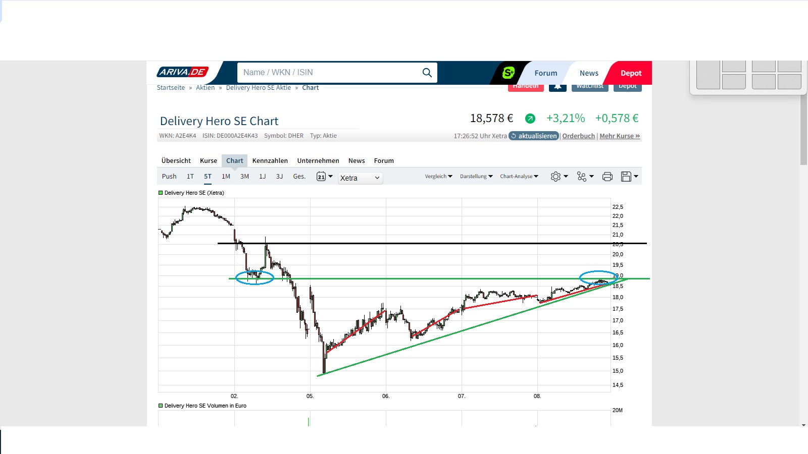Click the aktualisieren refresh button
This screenshot has height=454, width=808.
point(533,136)
